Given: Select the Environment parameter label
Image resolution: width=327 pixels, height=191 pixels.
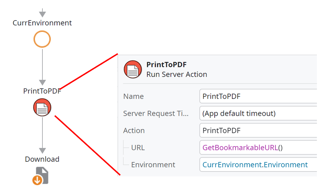Looking at the screenshot, I should click(x=153, y=165).
